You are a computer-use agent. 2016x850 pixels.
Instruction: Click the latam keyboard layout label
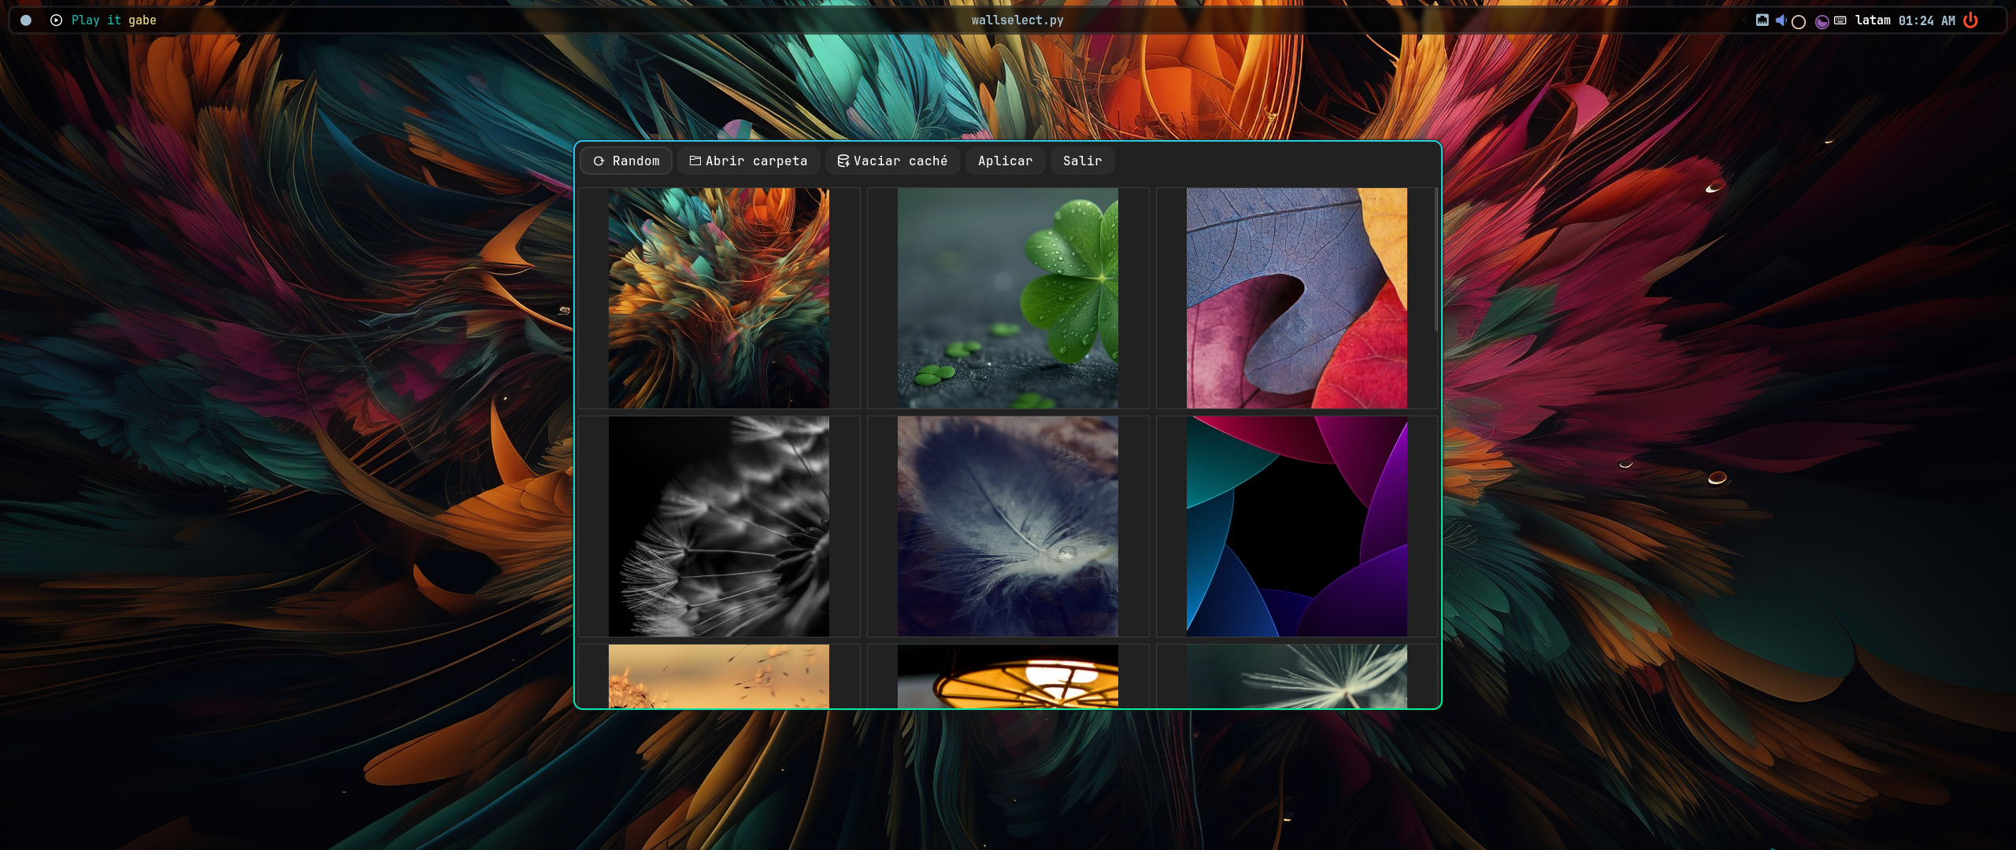(1873, 20)
